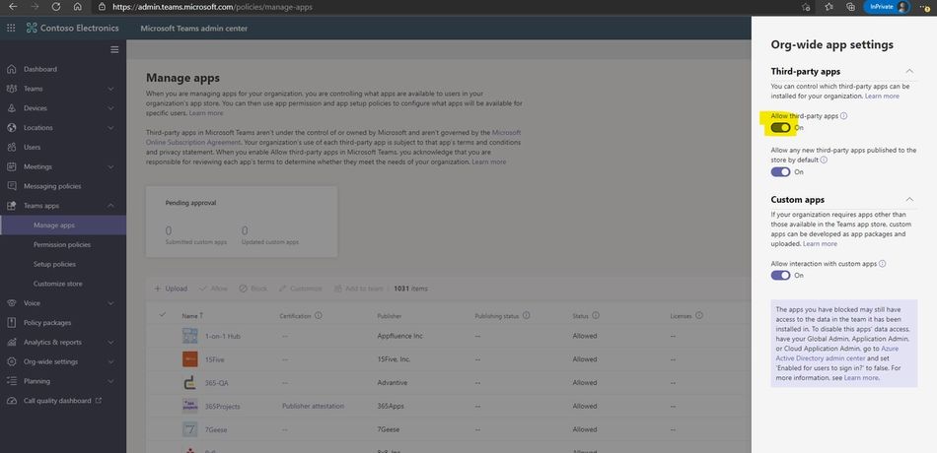This screenshot has height=453, width=937.
Task: Click the Users sidebar icon
Action: [x=11, y=147]
